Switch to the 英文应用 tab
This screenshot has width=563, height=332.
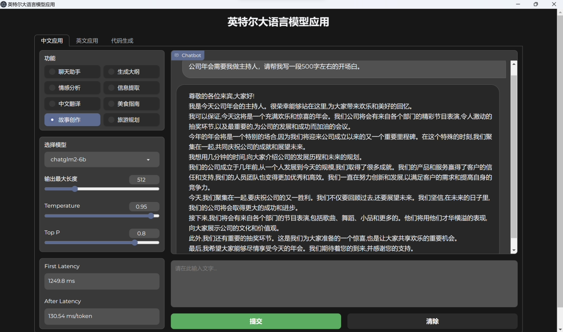(x=87, y=40)
